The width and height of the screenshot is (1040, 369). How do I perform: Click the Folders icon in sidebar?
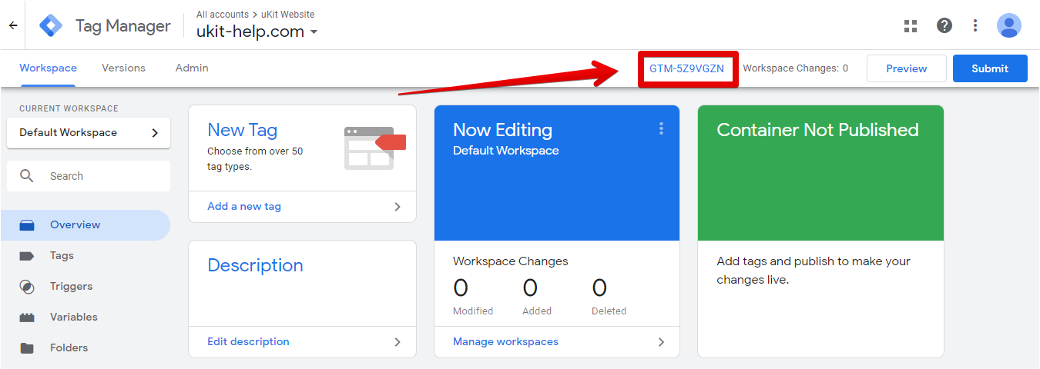point(27,348)
